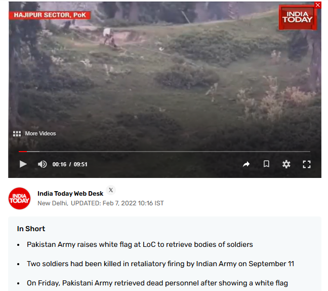Click India Today watermark logo in video
328x291 pixels.
(297, 17)
